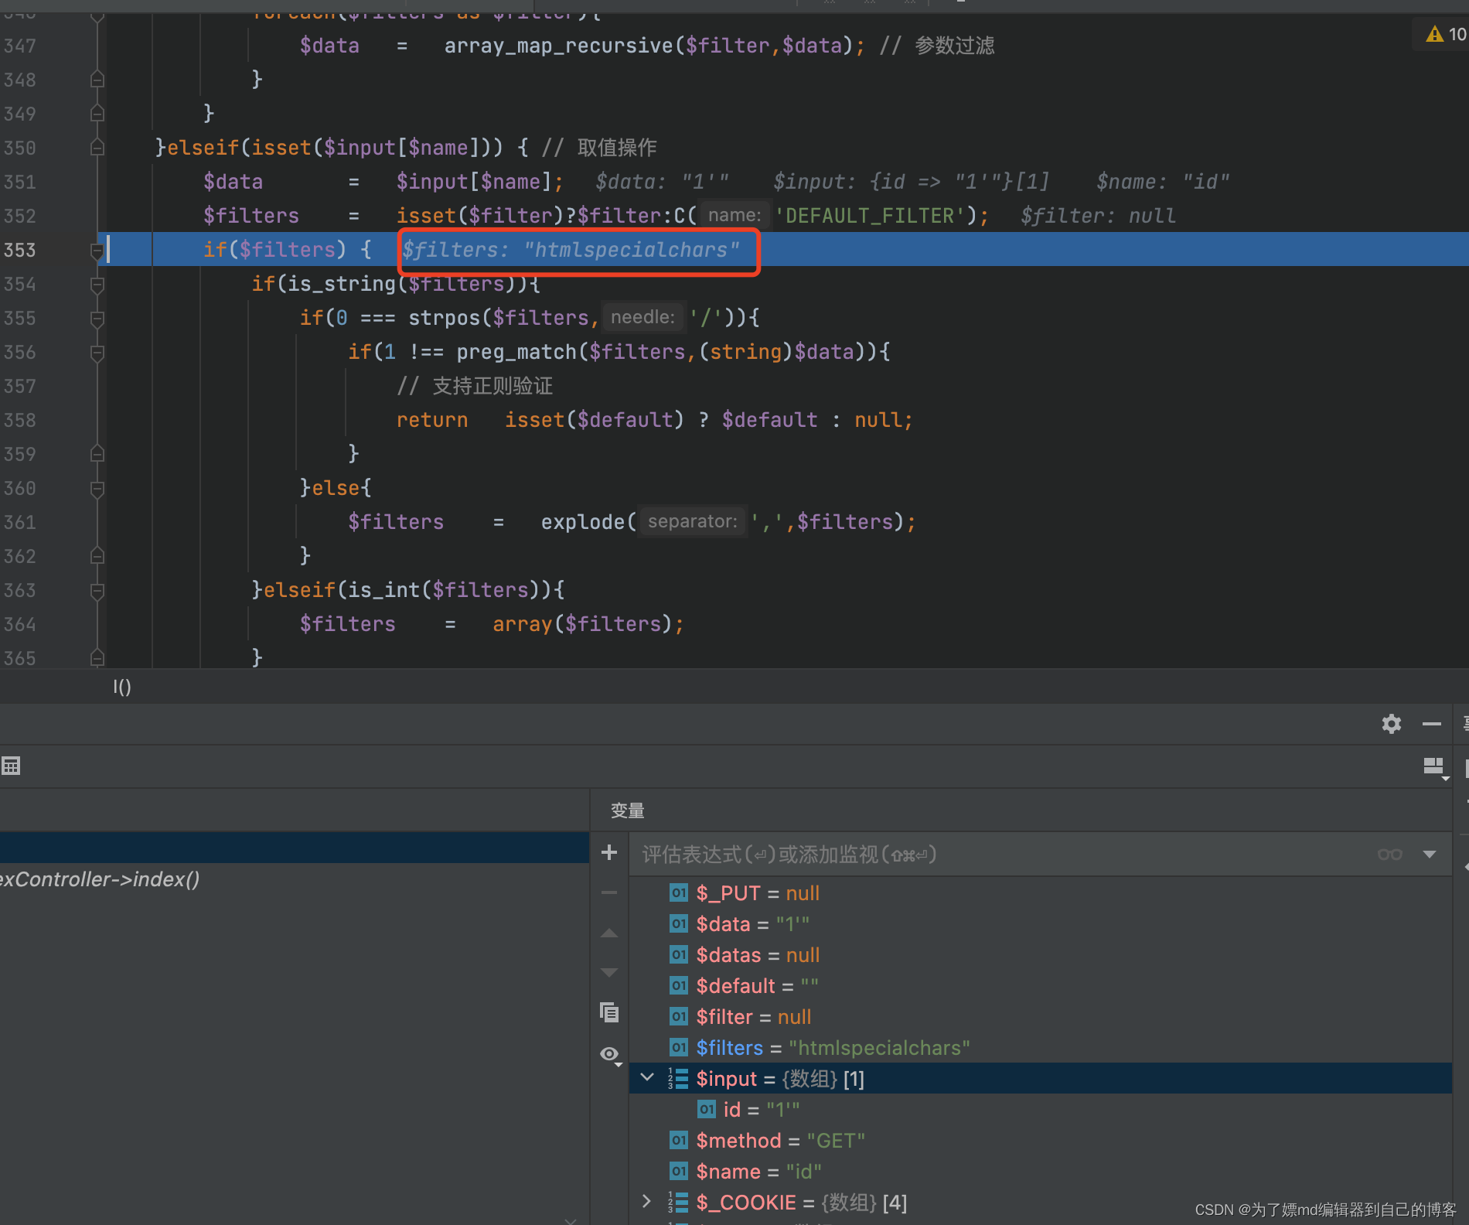The width and height of the screenshot is (1469, 1225).
Task: Click the 变量 panel tab label
Action: (627, 810)
